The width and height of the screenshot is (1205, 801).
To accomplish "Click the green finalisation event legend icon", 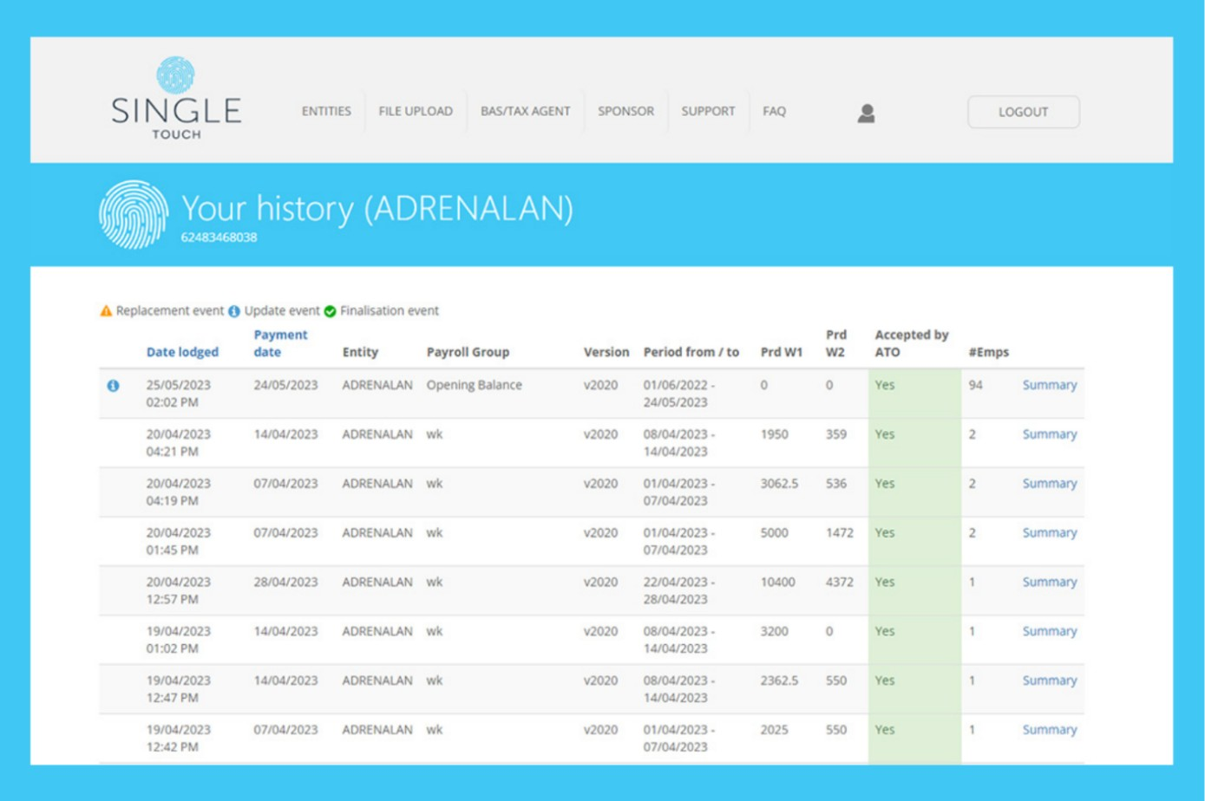I will coord(330,311).
